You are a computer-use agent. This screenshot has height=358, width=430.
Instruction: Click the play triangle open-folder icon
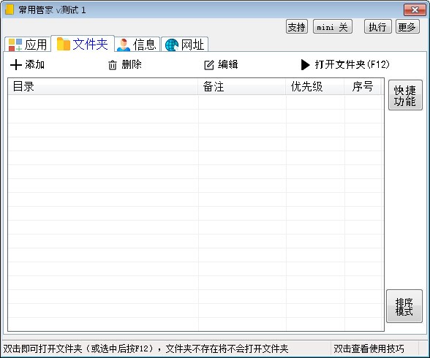[x=305, y=65]
